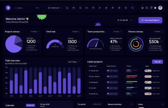Click the tallest bar in Task overview chart
This screenshot has height=108, width=168.
coord(26,82)
